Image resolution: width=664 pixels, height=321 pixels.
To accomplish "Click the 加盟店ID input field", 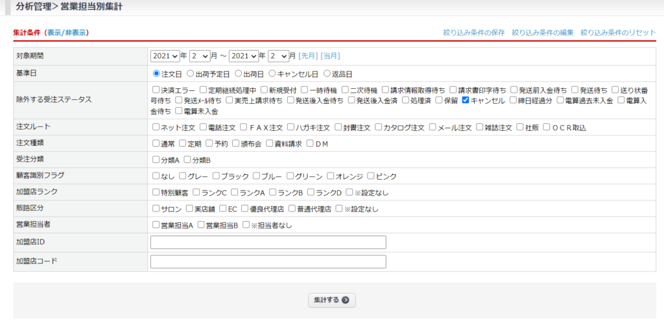I will 268,243.
